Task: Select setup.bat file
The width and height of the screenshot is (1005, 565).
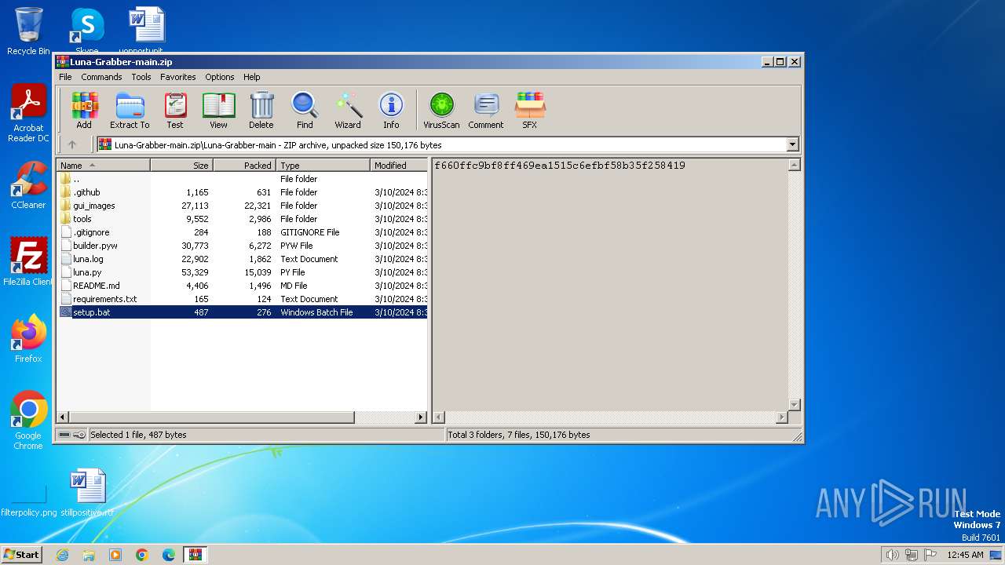Action: pyautogui.click(x=242, y=312)
